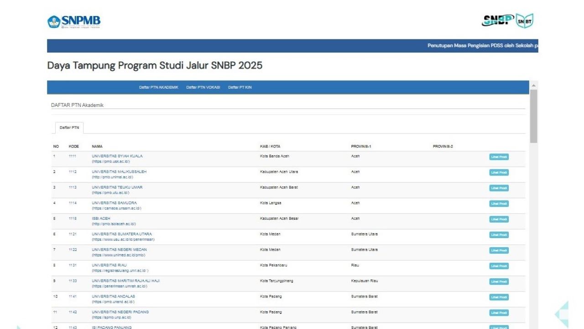Viewport: 584px width, 329px height.
Task: Click the Penutupan Masa Pengisian PDSS announcement
Action: click(483, 46)
